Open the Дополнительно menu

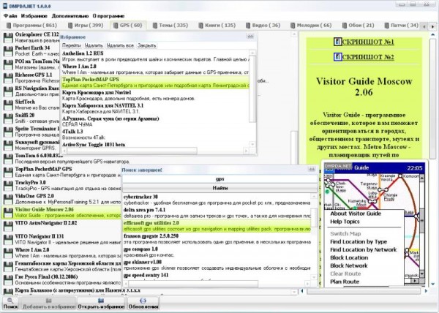coord(70,16)
